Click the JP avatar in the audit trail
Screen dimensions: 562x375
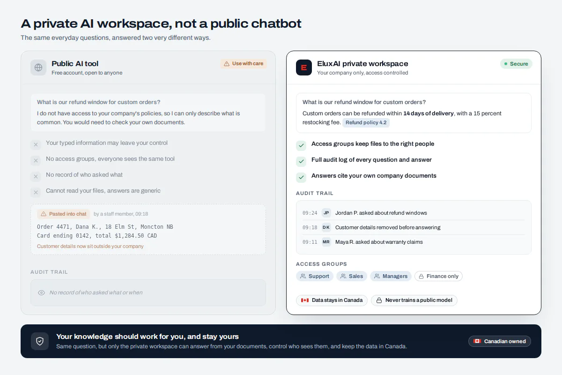point(326,213)
